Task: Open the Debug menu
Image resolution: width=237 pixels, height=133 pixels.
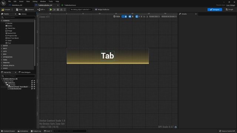Action: coord(35,1)
